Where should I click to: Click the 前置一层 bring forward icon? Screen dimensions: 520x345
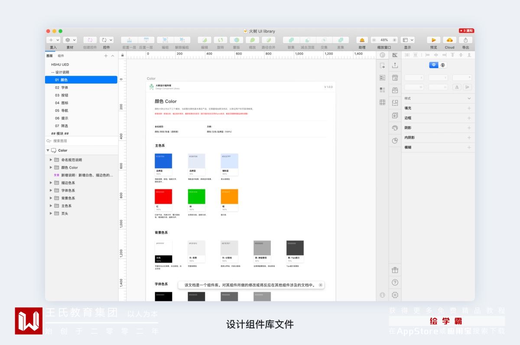[x=129, y=40]
